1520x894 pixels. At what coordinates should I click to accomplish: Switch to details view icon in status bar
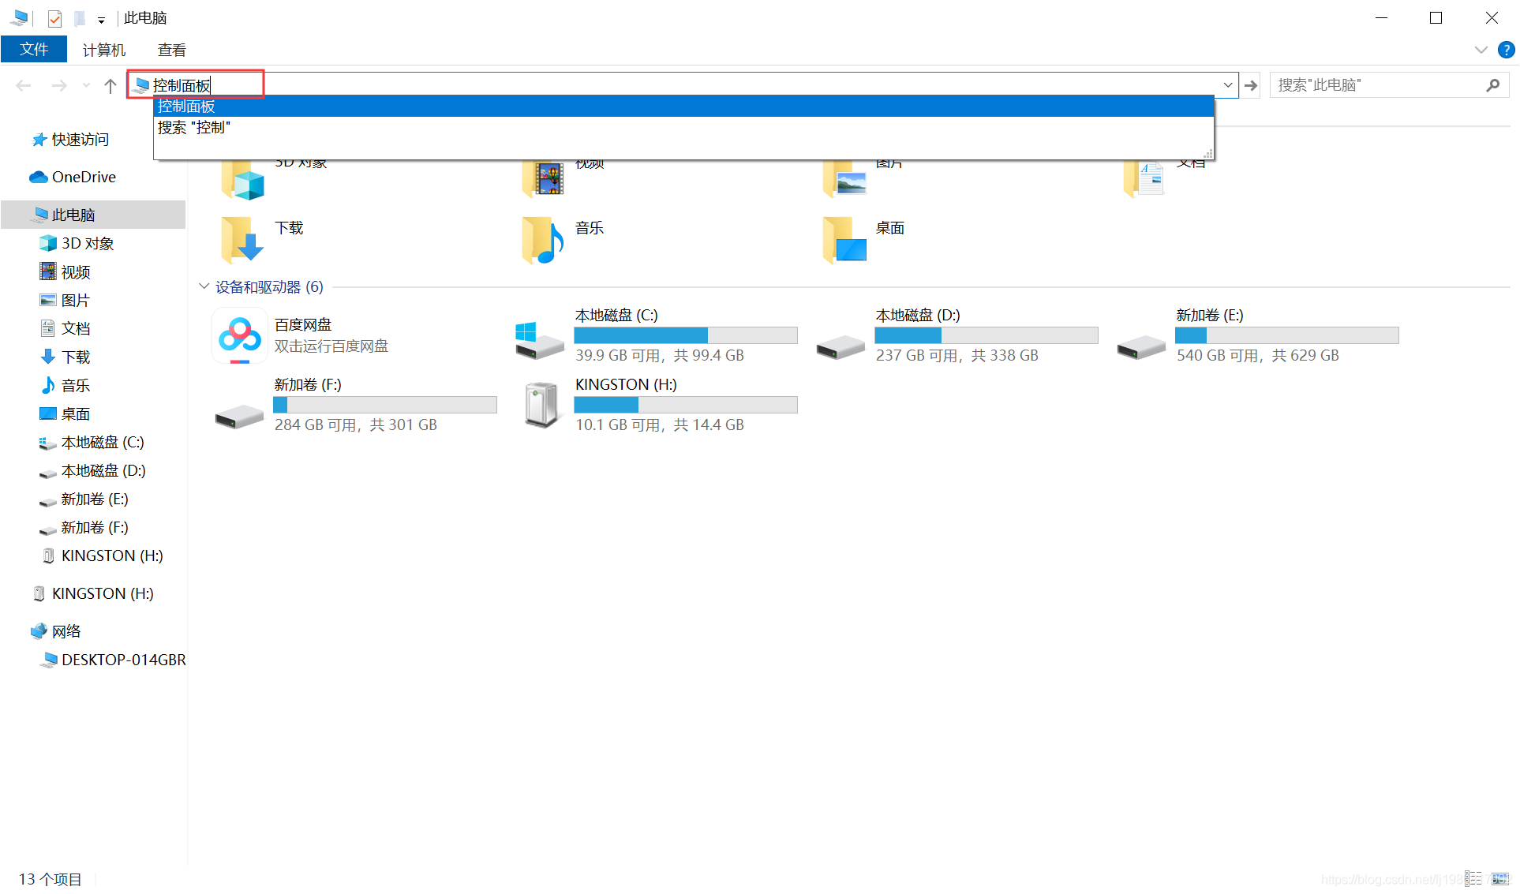(x=1473, y=878)
